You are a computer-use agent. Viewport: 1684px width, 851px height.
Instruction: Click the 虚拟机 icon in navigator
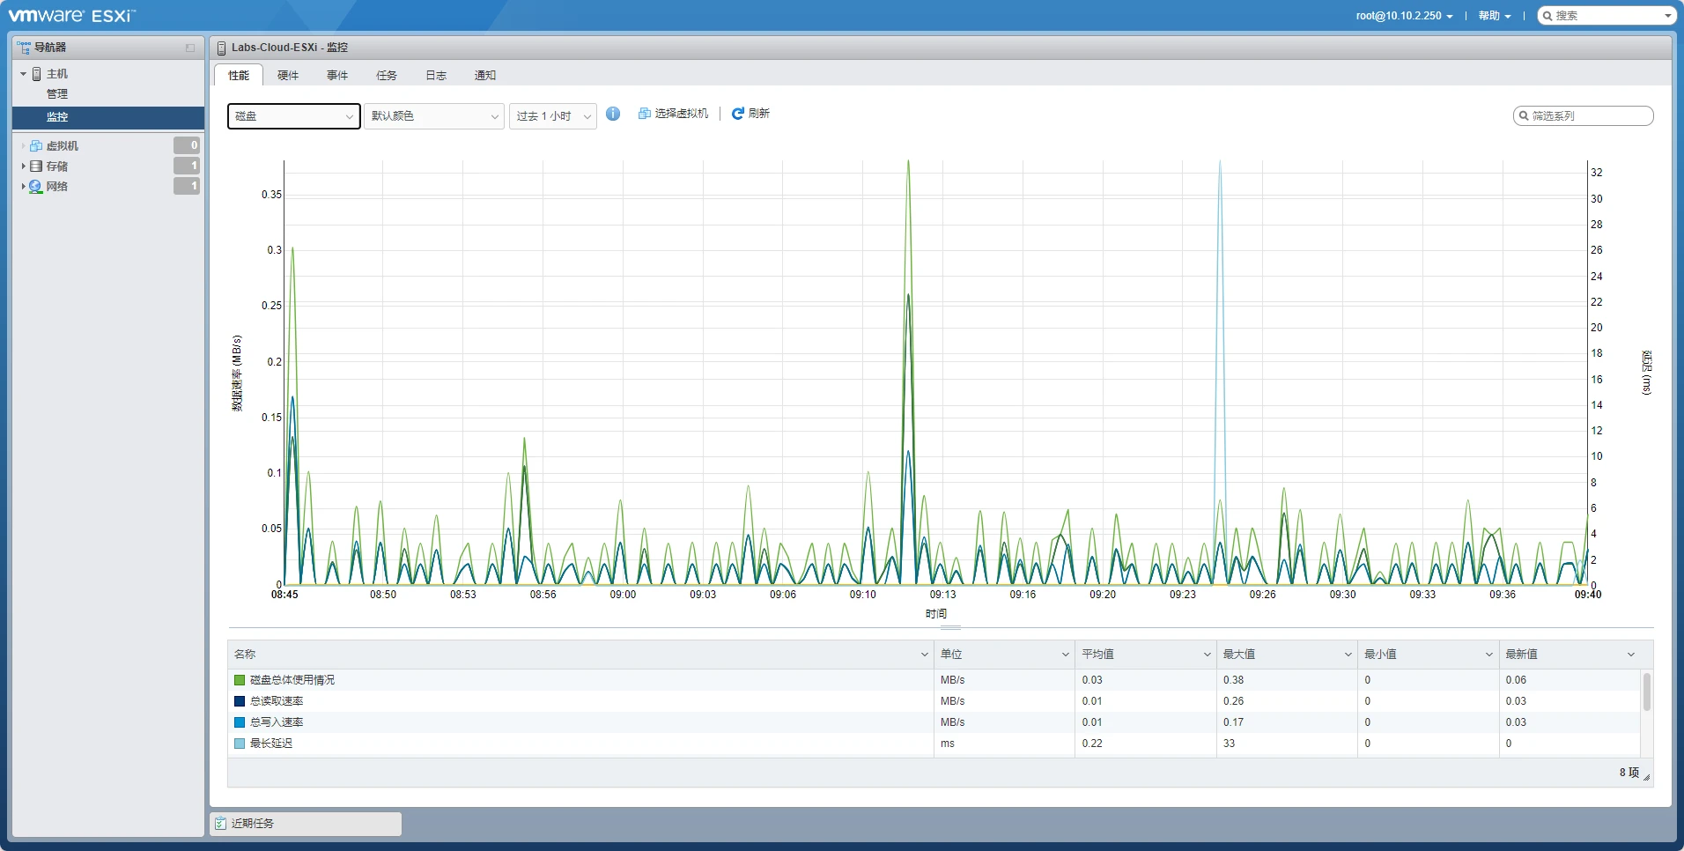[36, 146]
